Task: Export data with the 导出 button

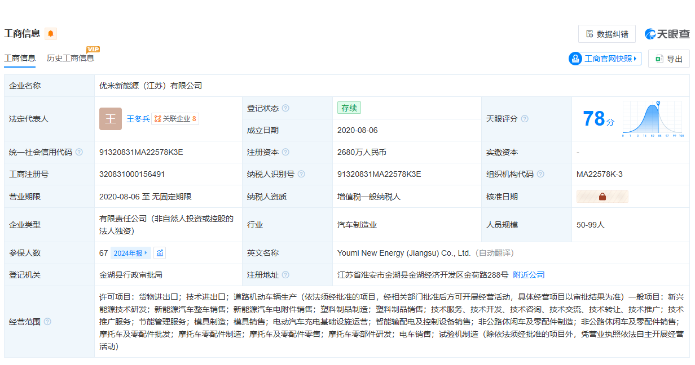Action: pyautogui.click(x=668, y=59)
